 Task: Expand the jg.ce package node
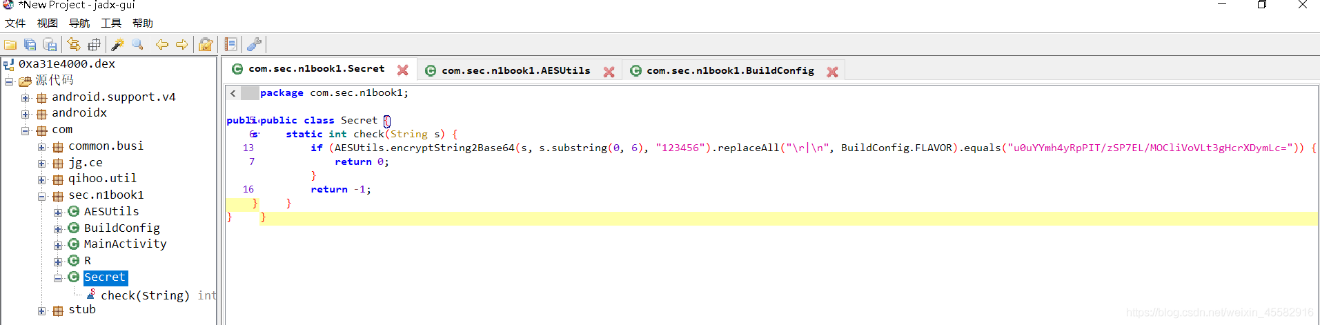42,164
